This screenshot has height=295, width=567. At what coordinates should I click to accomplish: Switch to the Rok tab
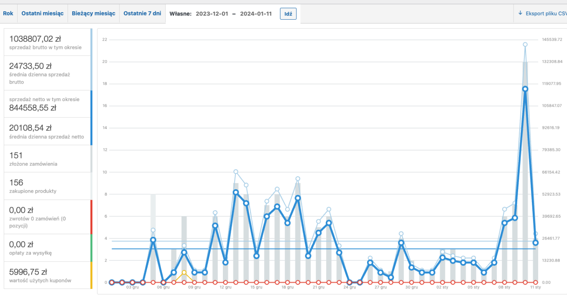(x=8, y=13)
